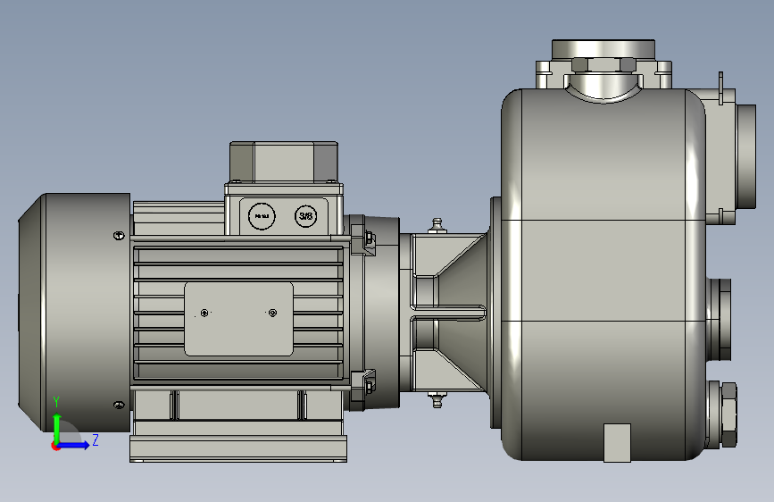Screen dimensions: 774x502
Task: Select the red origin of the axis triad
Action: (55, 446)
